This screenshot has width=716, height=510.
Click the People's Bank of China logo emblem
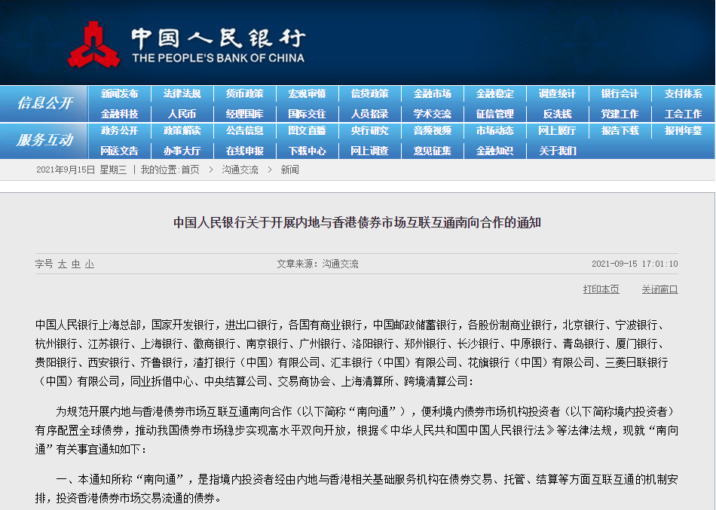point(93,44)
